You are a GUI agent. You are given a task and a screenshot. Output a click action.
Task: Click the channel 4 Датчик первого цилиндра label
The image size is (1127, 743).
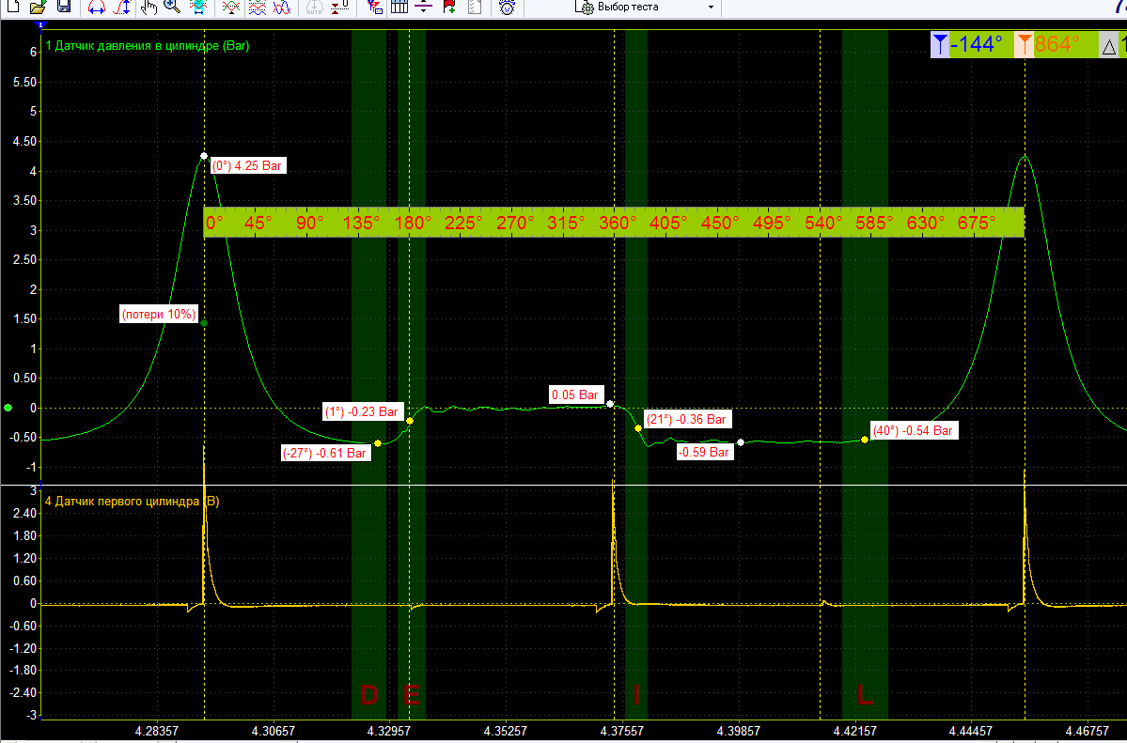[x=133, y=501]
